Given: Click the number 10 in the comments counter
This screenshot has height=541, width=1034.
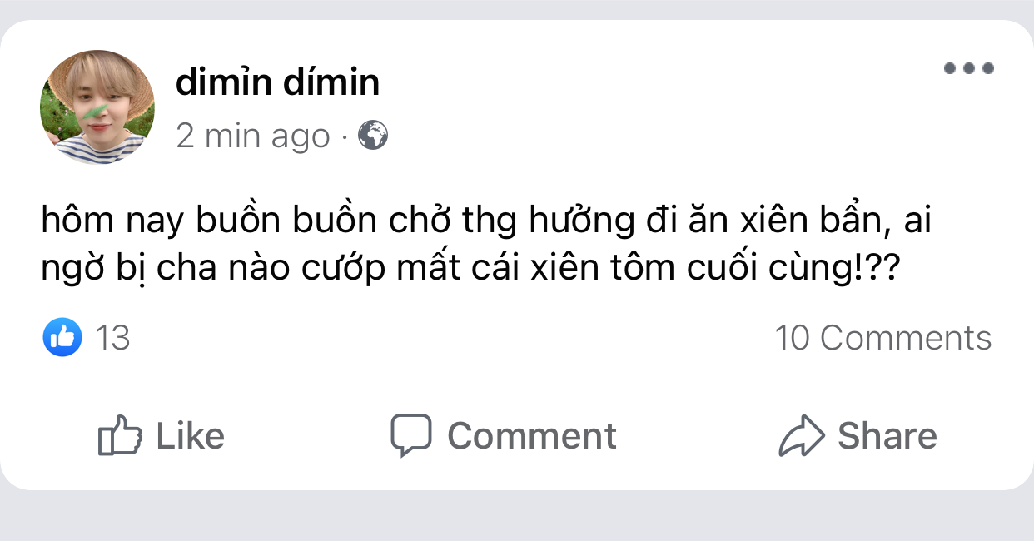Looking at the screenshot, I should (x=792, y=338).
